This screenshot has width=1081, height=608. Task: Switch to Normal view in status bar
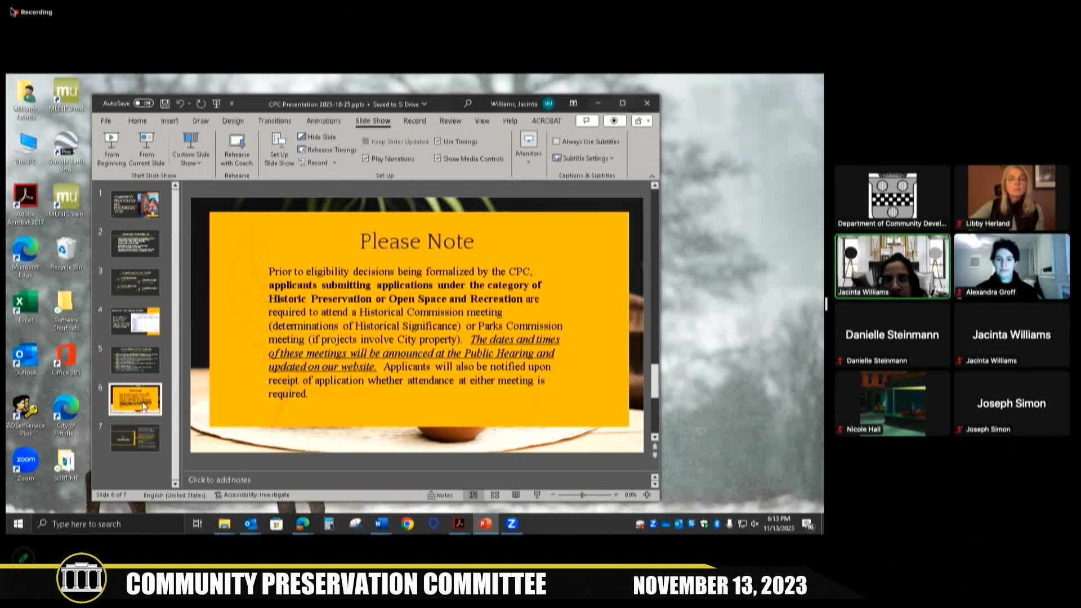474,495
